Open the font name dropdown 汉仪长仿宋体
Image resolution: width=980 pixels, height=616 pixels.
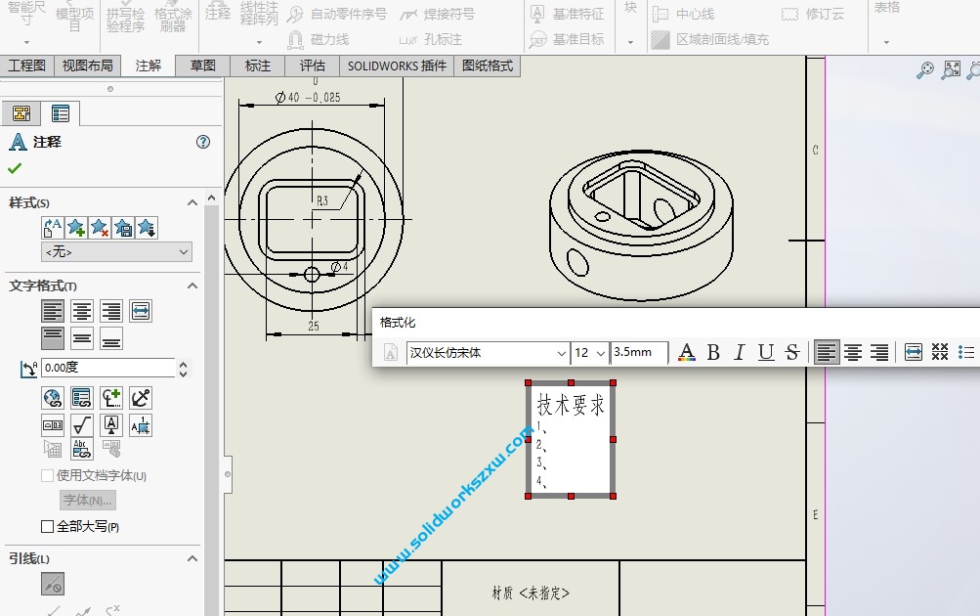(561, 353)
